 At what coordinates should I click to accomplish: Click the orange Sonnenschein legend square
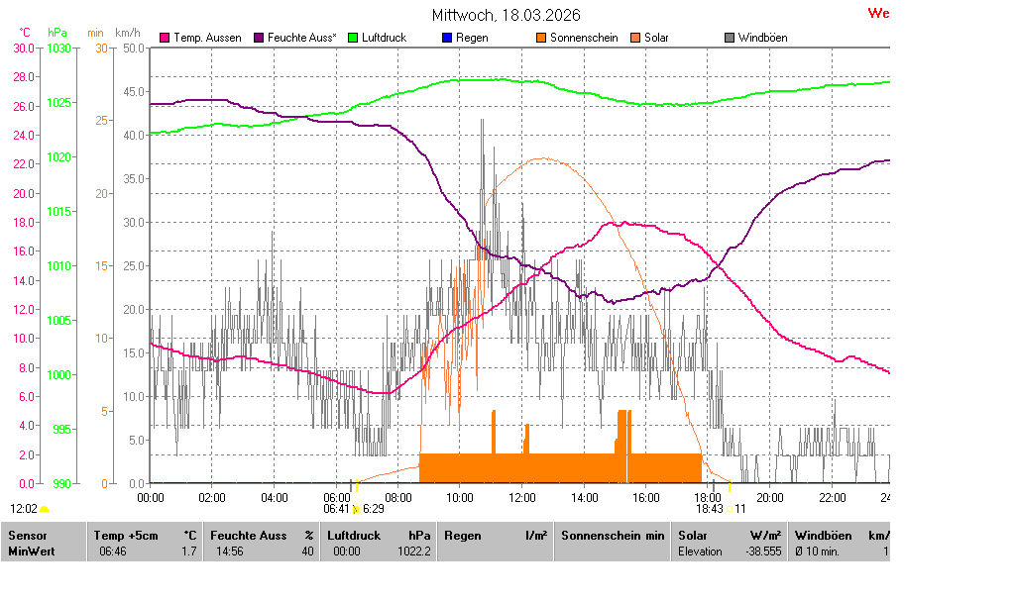(541, 38)
